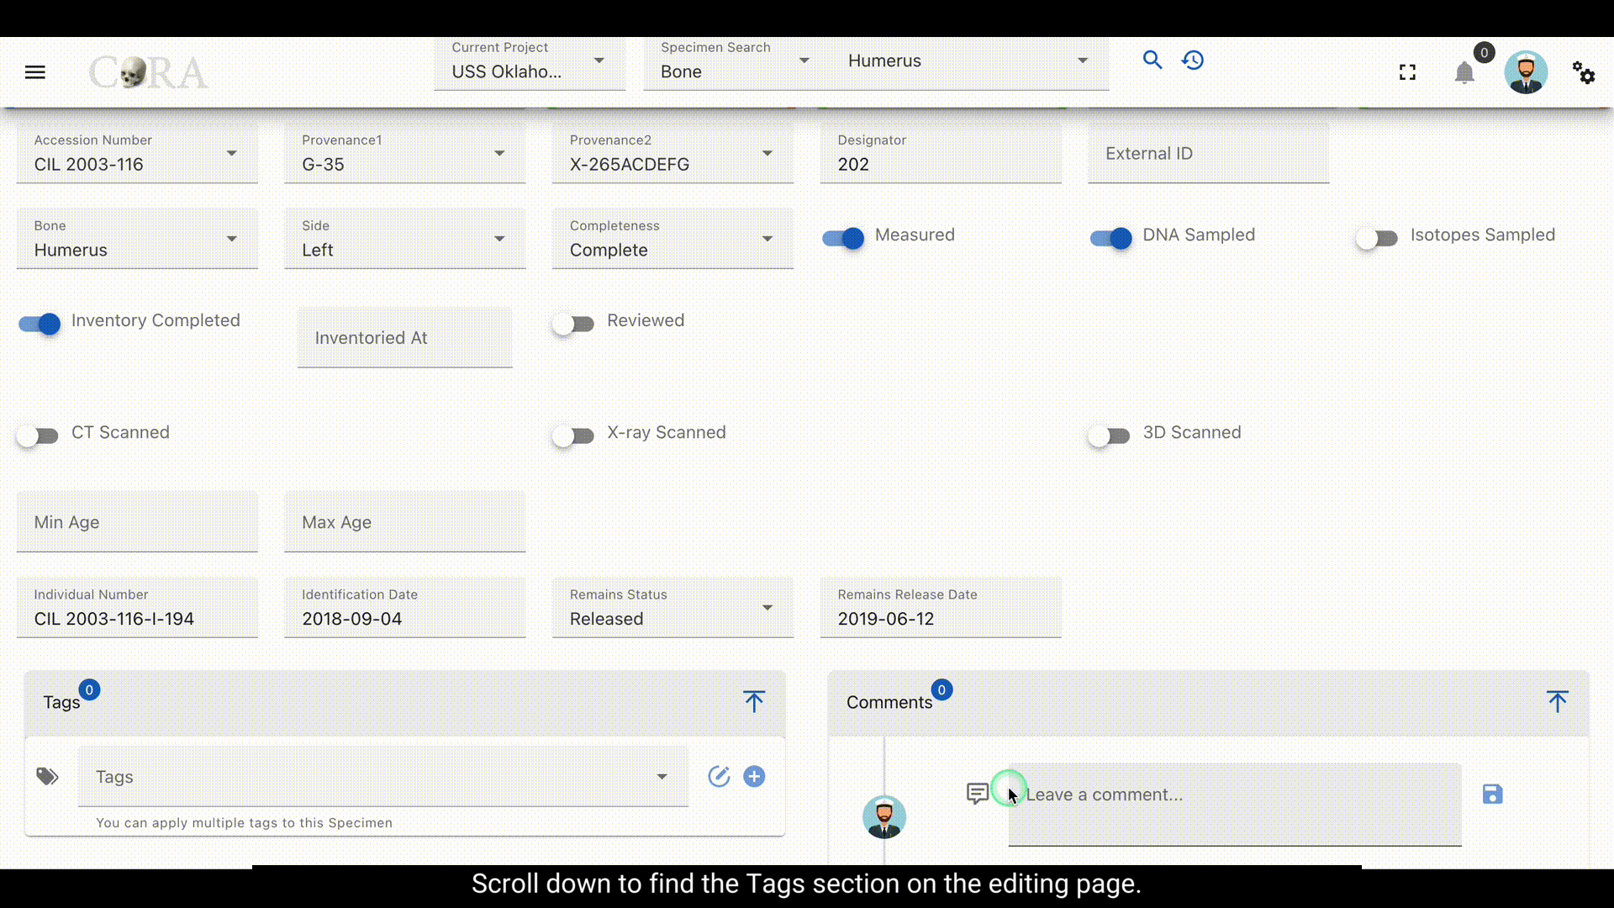Enable the 3D Scanned switch
This screenshot has width=1614, height=908.
[x=1109, y=436]
